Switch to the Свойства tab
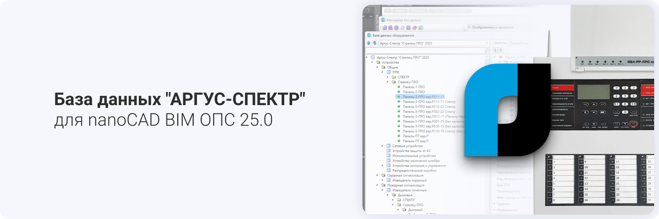 [500, 43]
